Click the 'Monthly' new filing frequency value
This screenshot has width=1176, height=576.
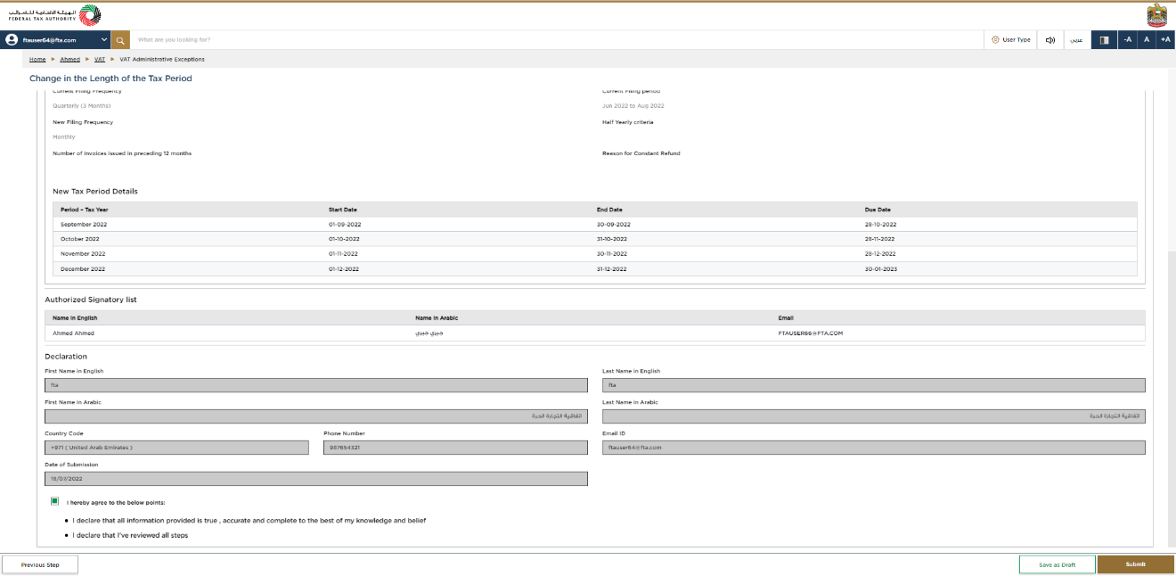coord(64,137)
